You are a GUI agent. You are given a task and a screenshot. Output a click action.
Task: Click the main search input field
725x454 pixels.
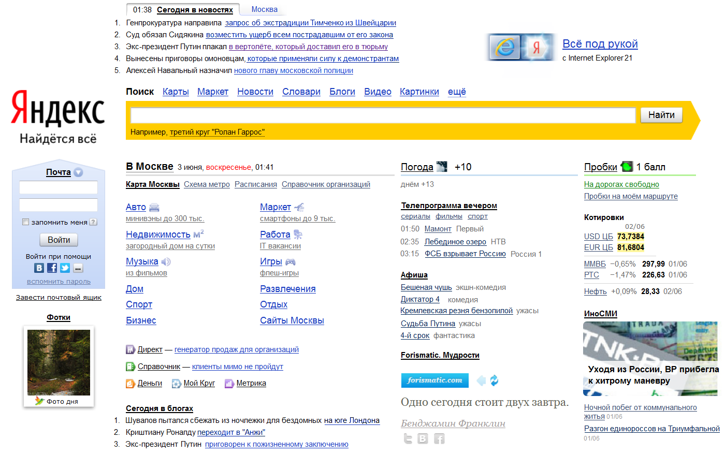point(383,115)
